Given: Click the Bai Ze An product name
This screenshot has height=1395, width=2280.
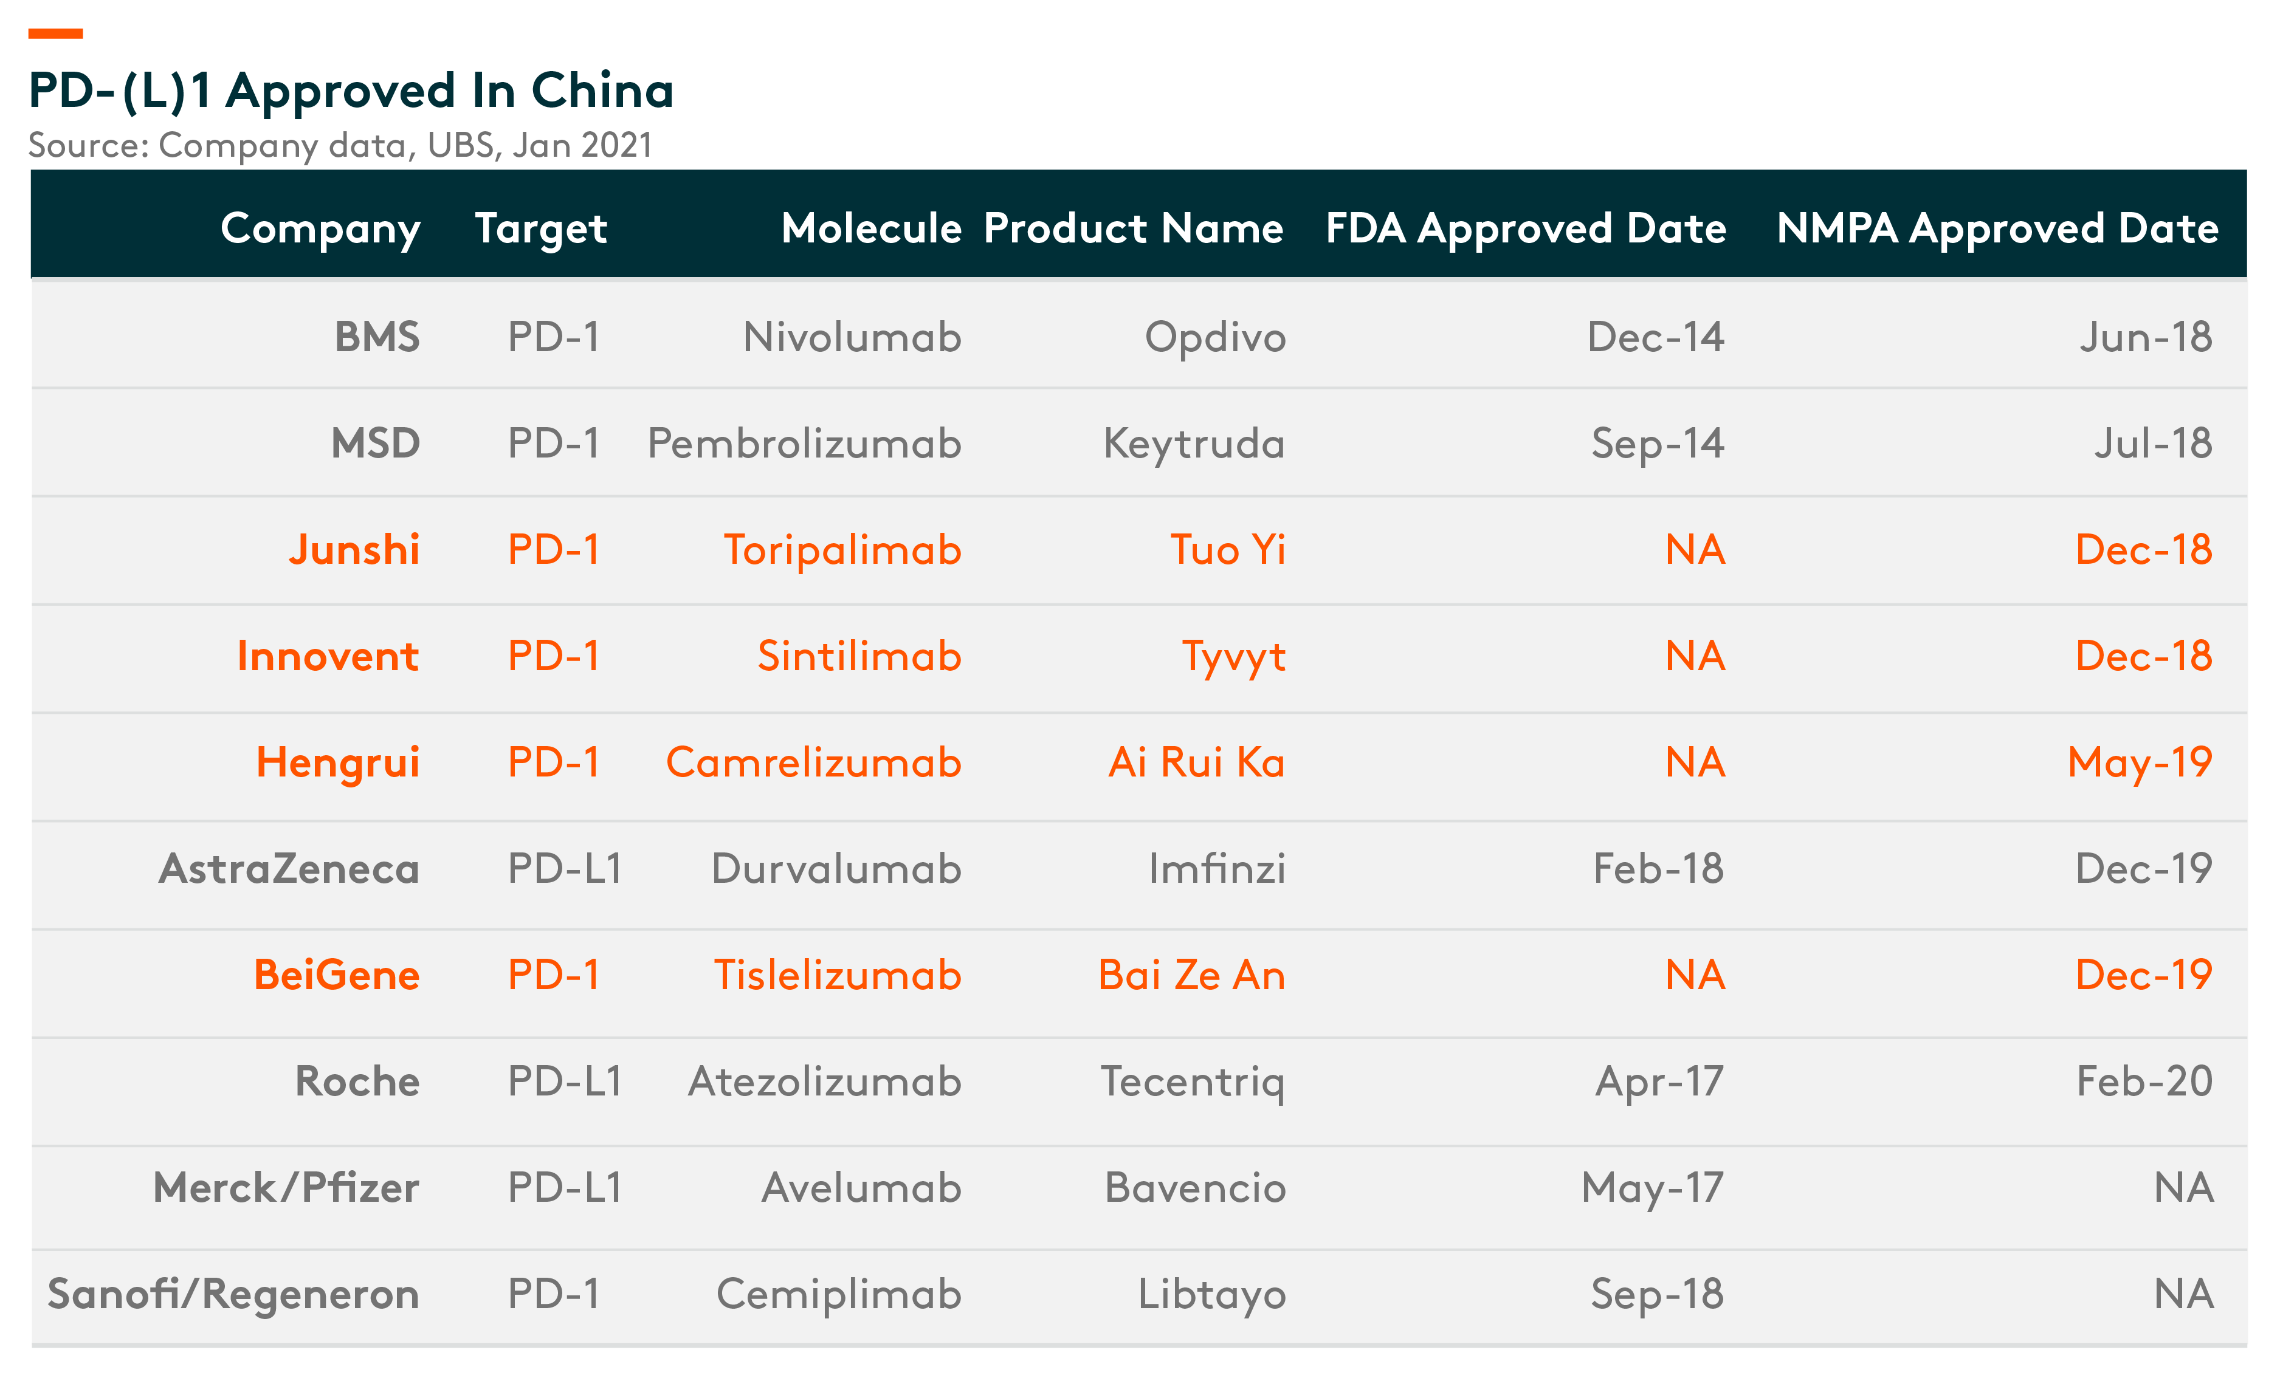Looking at the screenshot, I should click(x=1192, y=974).
